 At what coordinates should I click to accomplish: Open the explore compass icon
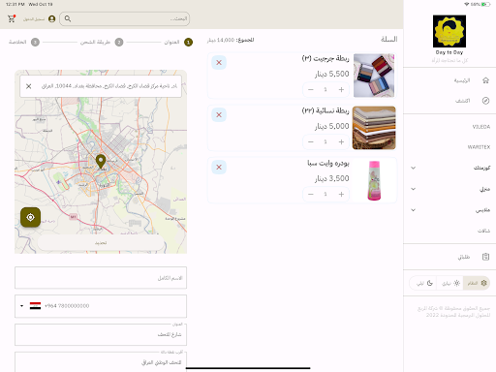485,101
